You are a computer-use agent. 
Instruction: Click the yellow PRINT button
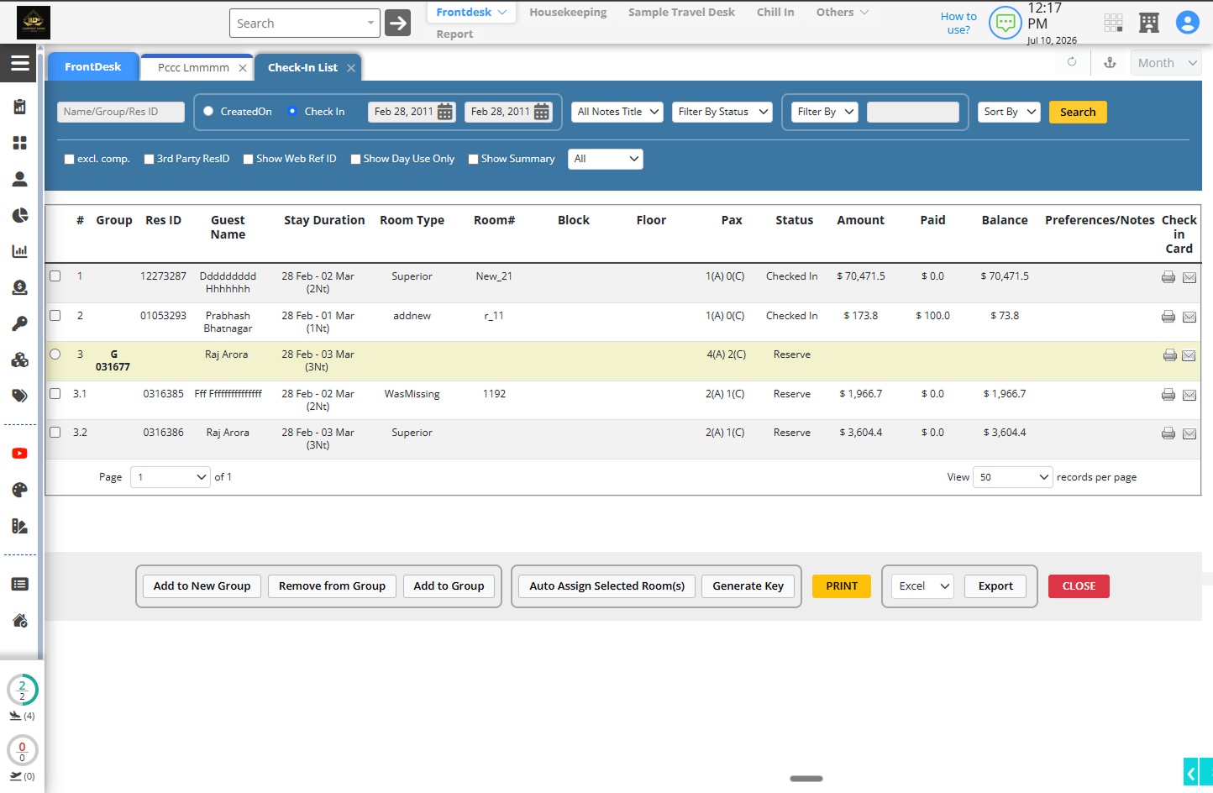[842, 586]
